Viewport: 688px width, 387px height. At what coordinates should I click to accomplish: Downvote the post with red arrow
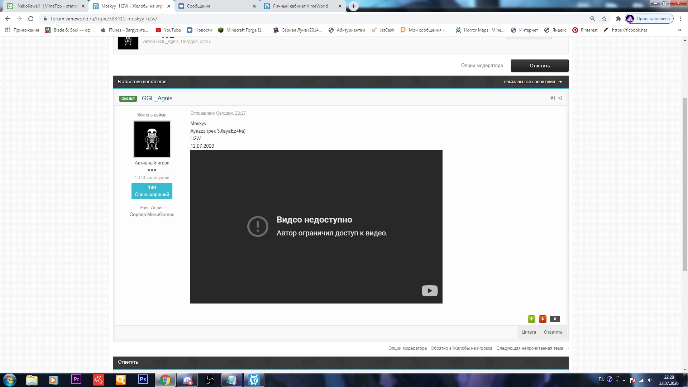tap(543, 319)
